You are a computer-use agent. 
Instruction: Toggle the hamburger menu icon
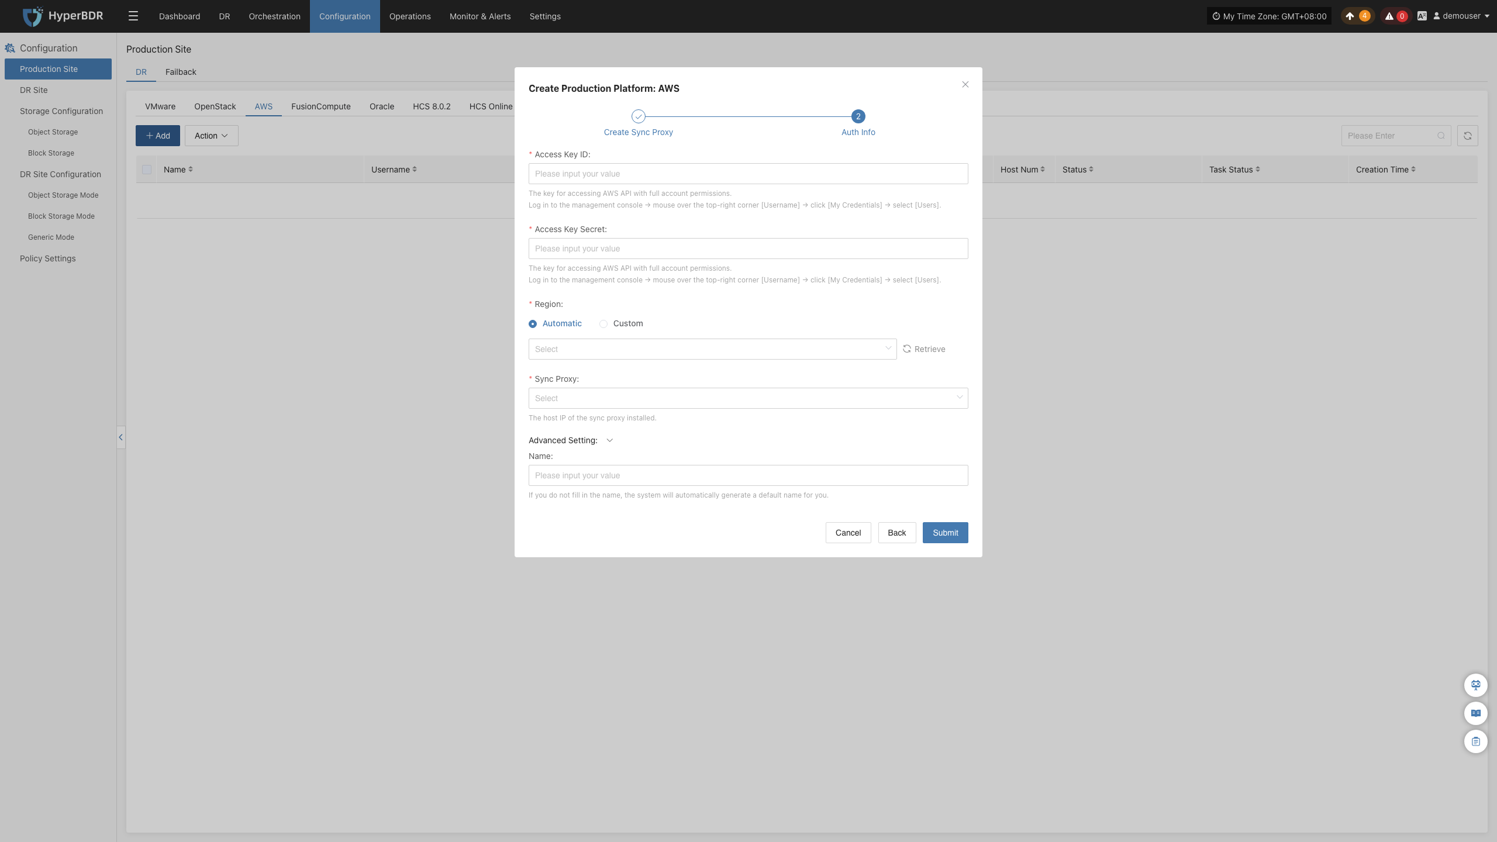133,16
